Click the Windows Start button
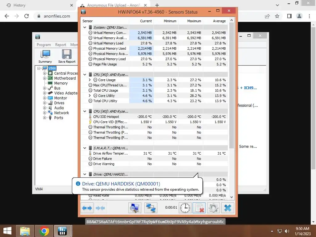Viewport: 316px width, 237px height. tap(7, 231)
